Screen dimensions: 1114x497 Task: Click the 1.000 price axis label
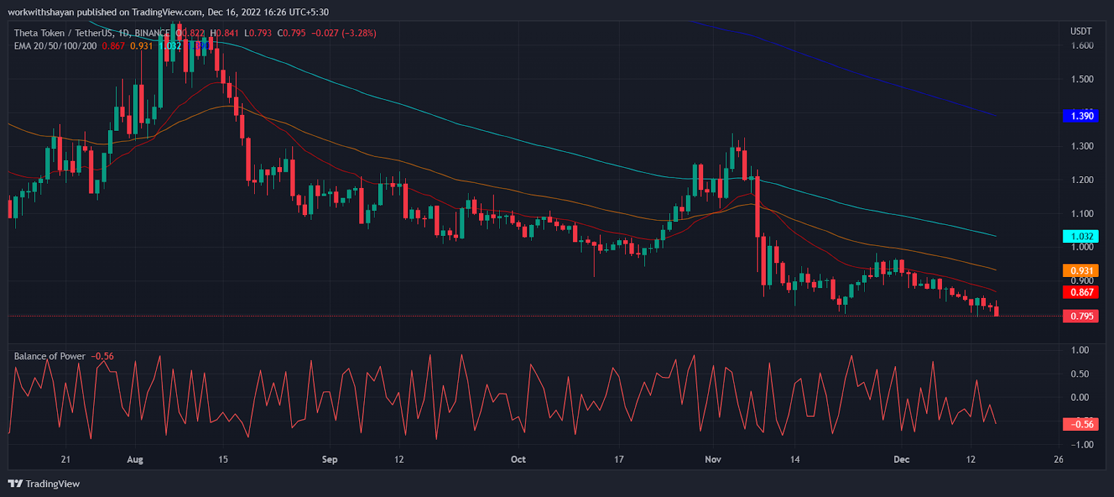(1082, 247)
